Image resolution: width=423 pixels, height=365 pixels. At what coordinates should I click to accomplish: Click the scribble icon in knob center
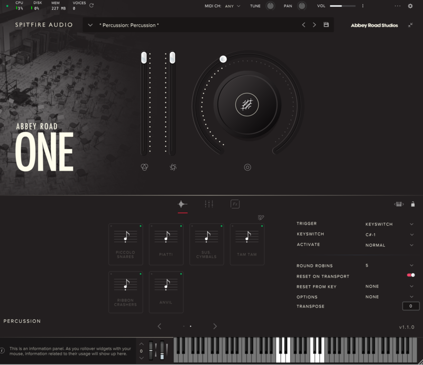(x=247, y=105)
